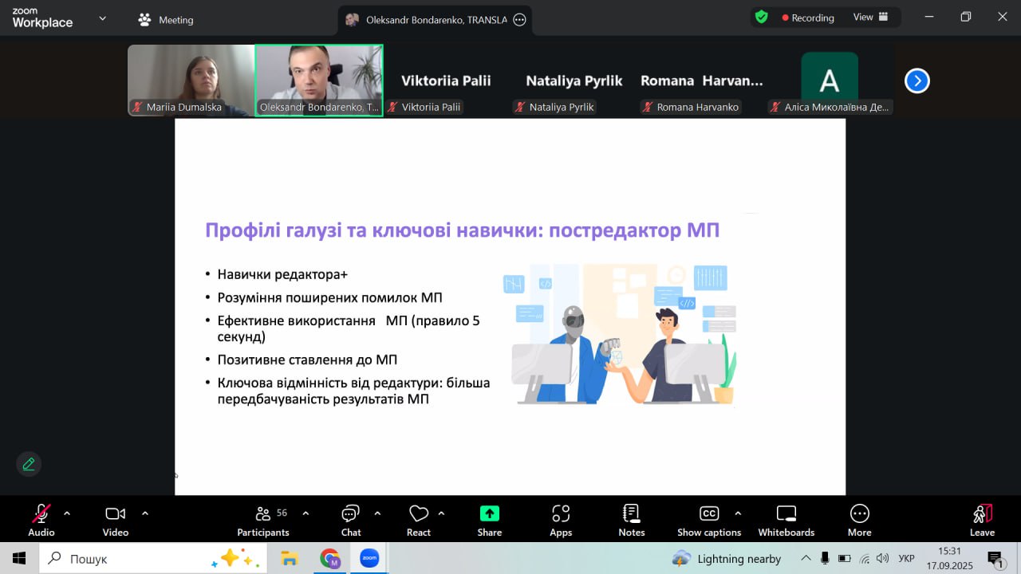Switch to the Meeting tab
This screenshot has width=1021, height=574.
click(x=166, y=20)
